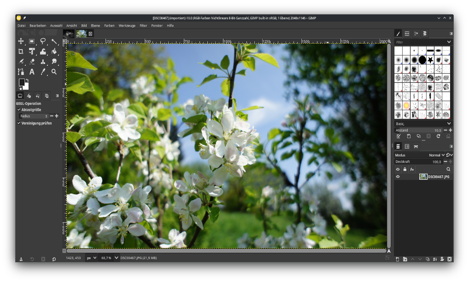Choose the Bucket Fill tool
The height and width of the screenshot is (283, 469).
[54, 52]
